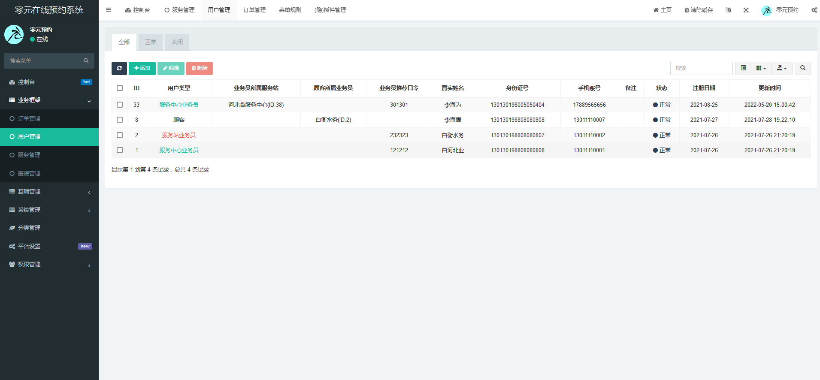Screen dimensions: 820x380
Task: Focus the table 搜索 input field
Action: tap(701, 68)
